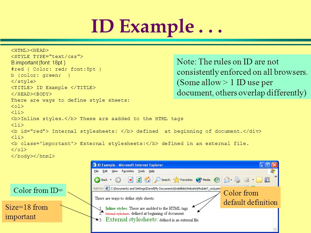The image size is (311, 233).
Task: Click the Back button in Internet Explorer
Action: click(101, 180)
